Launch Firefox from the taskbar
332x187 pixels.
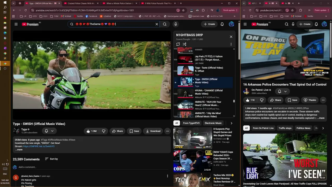coord(5,18)
